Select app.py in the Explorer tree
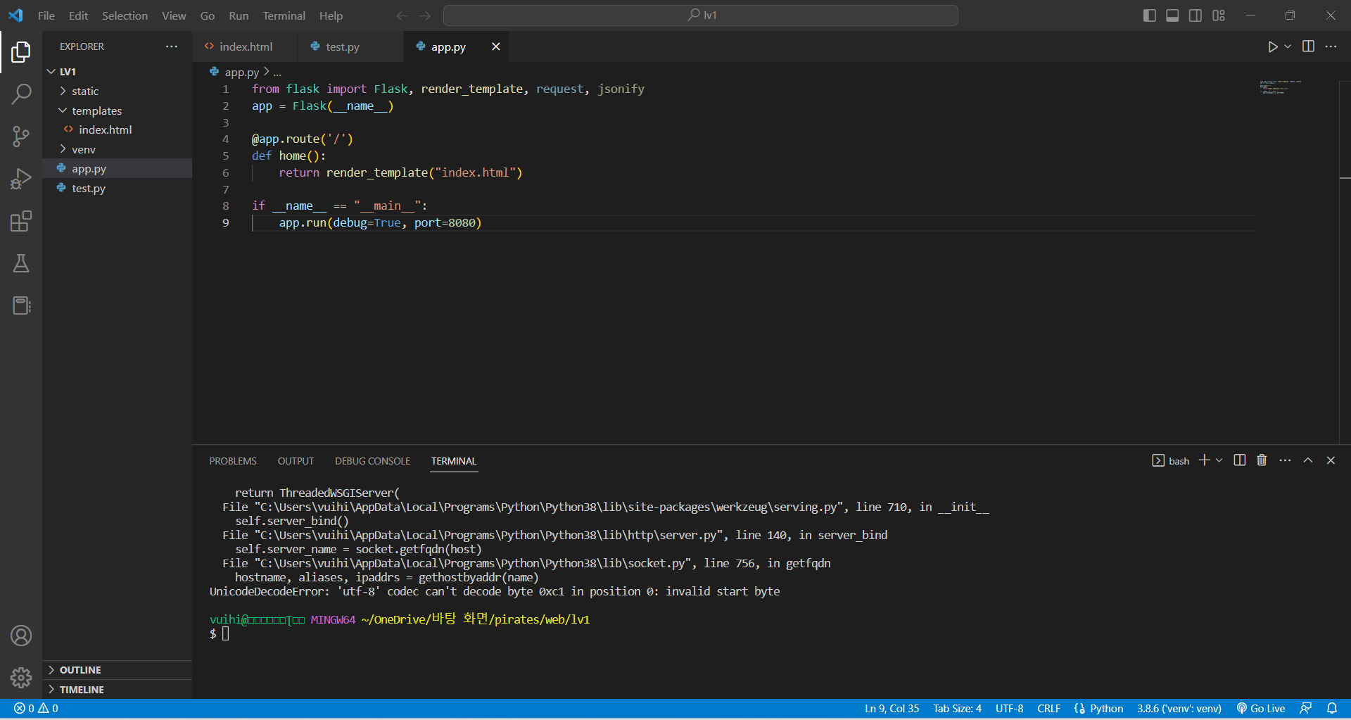1351x720 pixels. [89, 169]
